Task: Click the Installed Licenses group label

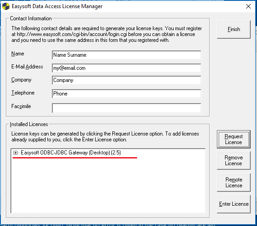Action: point(29,124)
